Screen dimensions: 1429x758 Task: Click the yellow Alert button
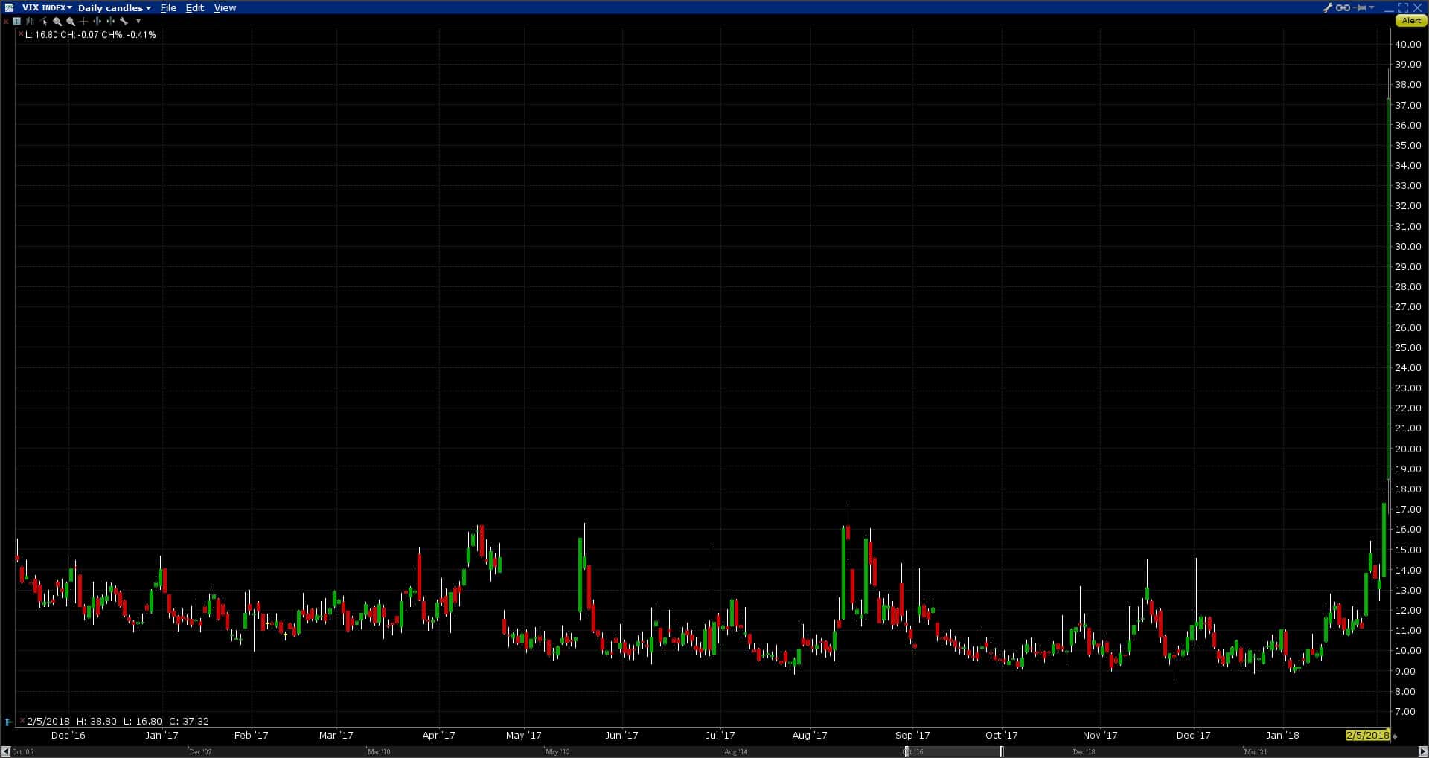1411,21
